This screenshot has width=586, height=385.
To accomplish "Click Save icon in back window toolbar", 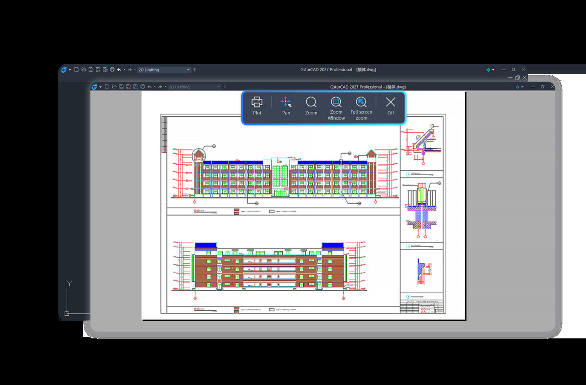I will [x=91, y=70].
